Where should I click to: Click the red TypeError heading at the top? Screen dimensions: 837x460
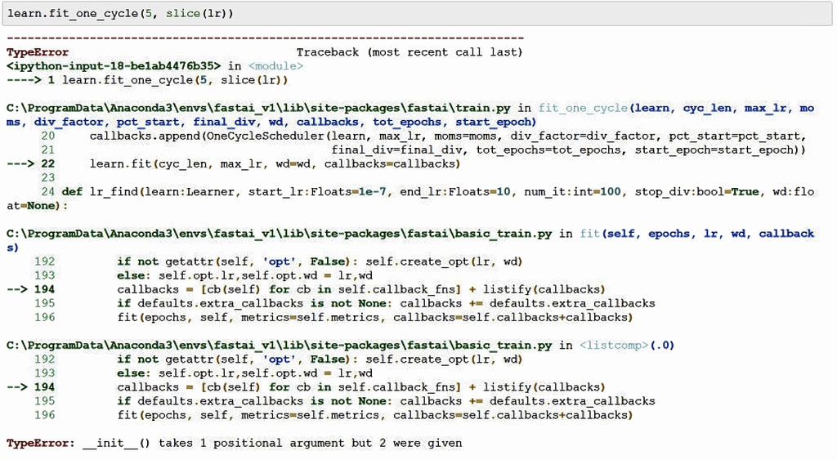click(37, 52)
